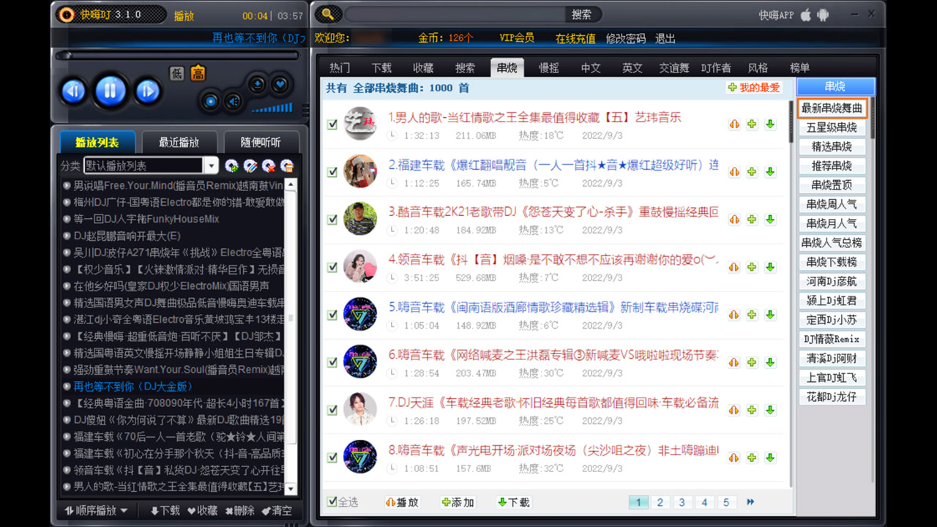Open the 默认播放列表 playlist dropdown
Screen dimensions: 937x527
211,166
